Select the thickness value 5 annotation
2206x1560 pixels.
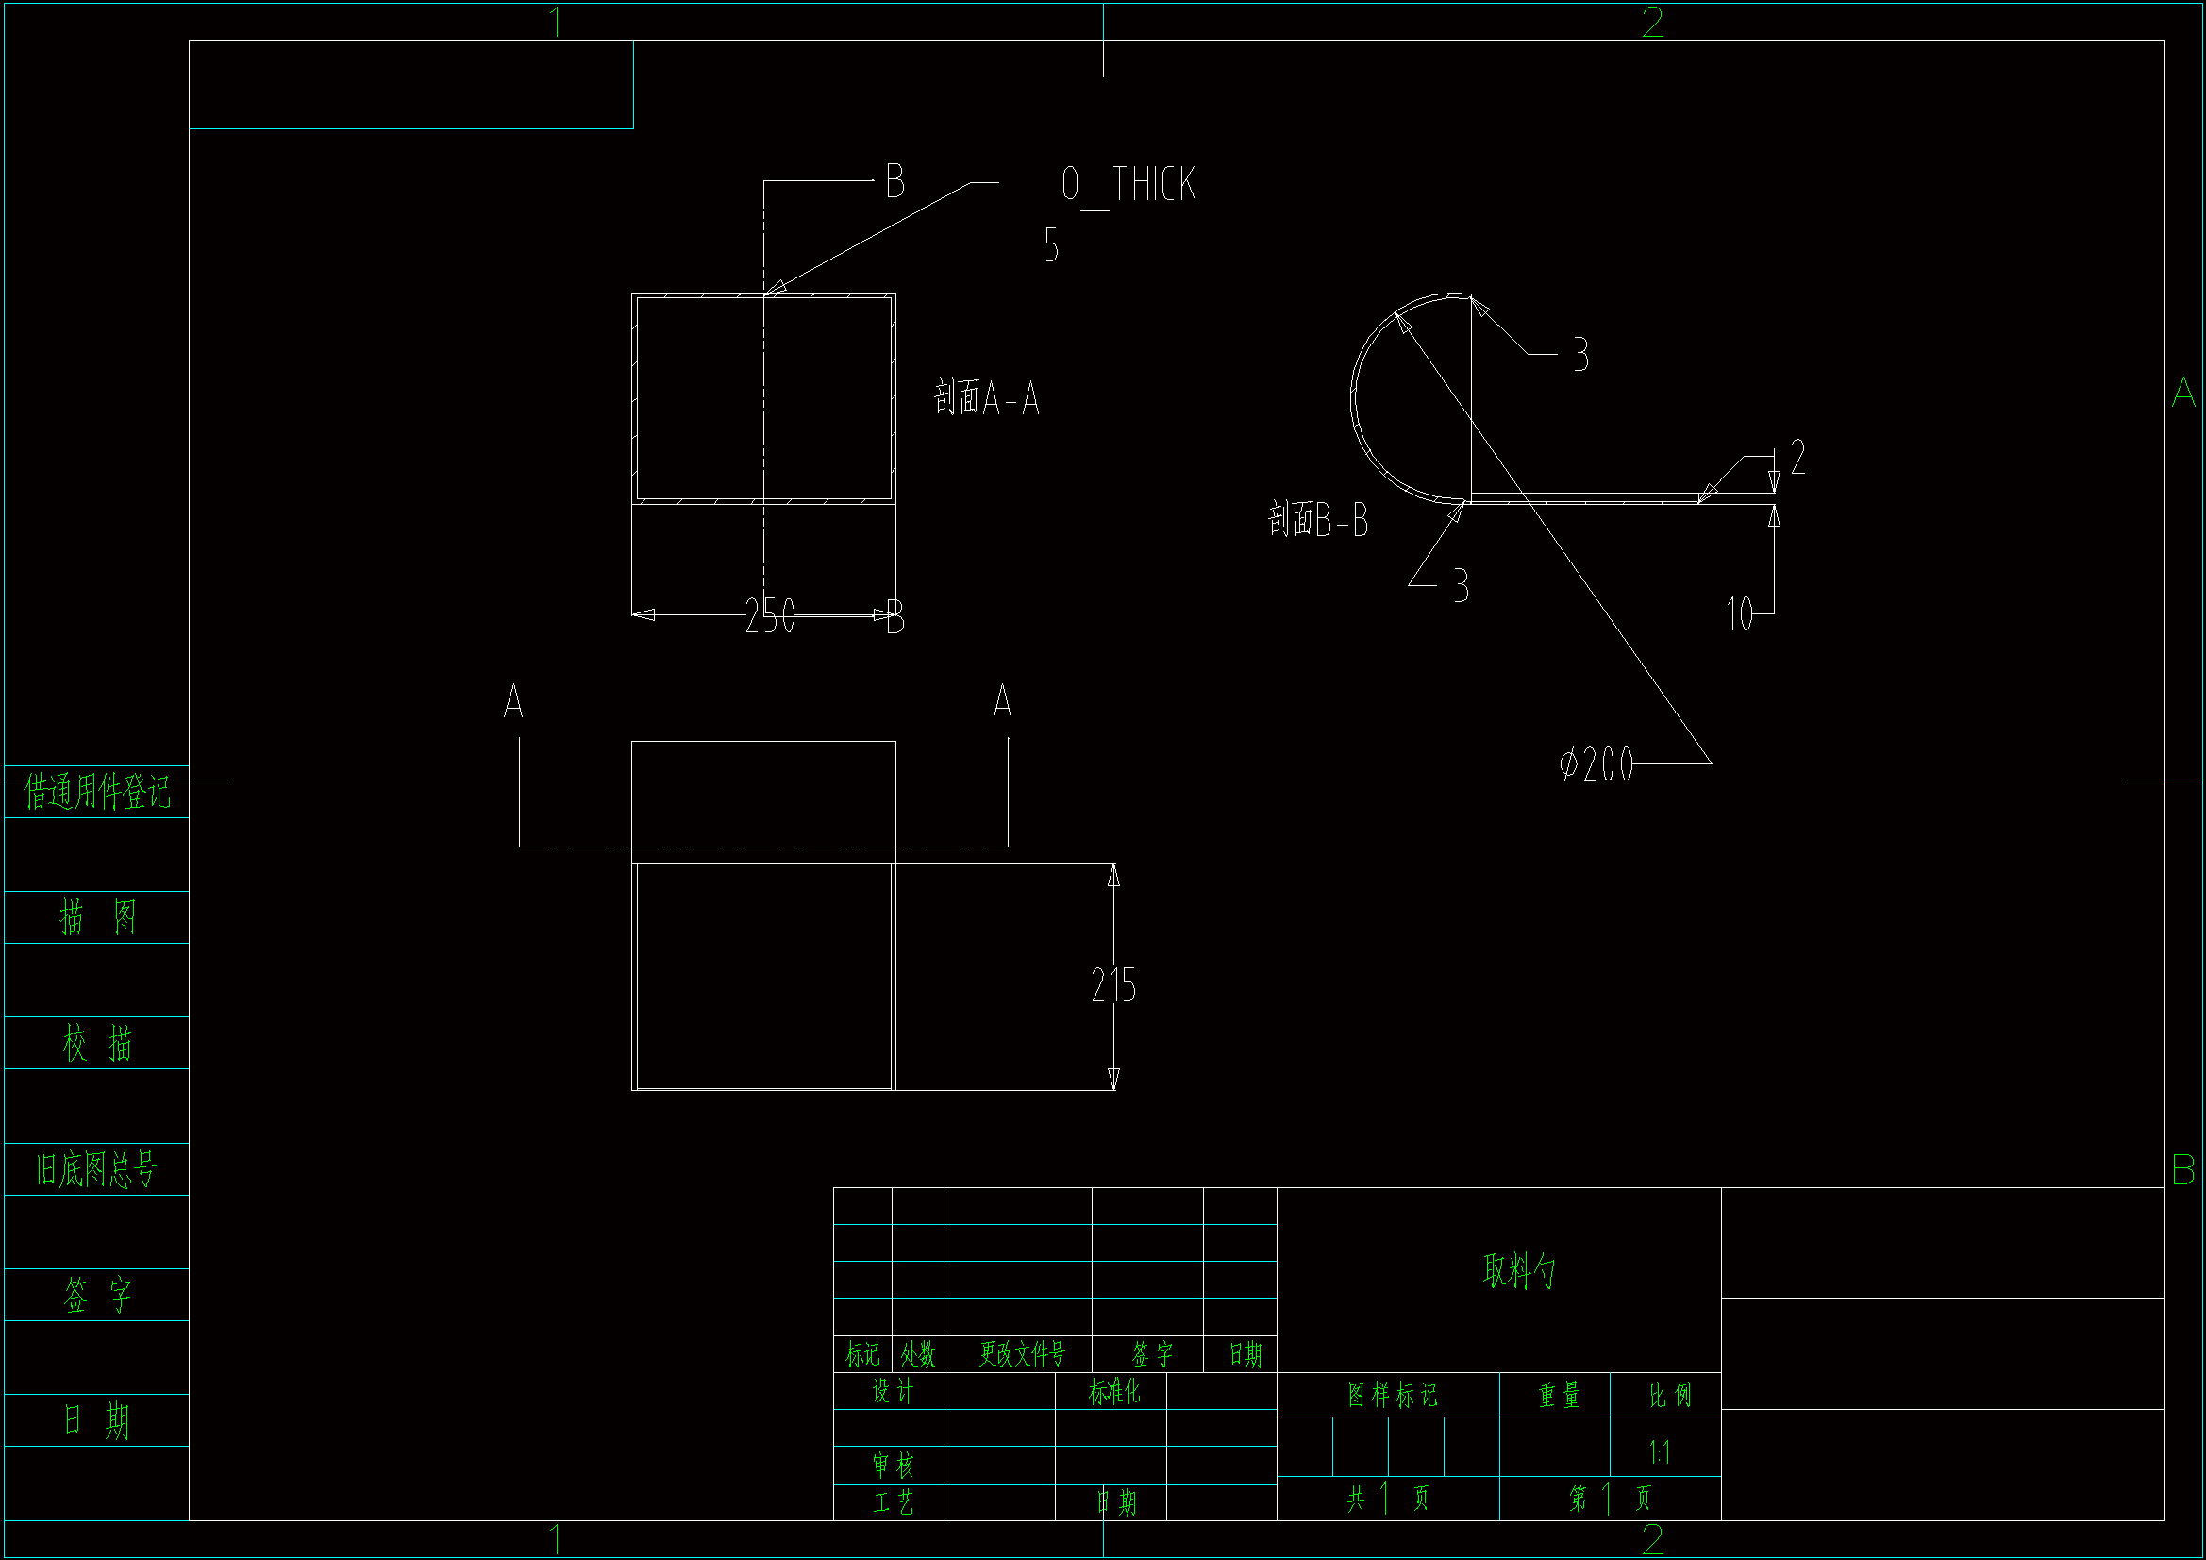click(1051, 245)
